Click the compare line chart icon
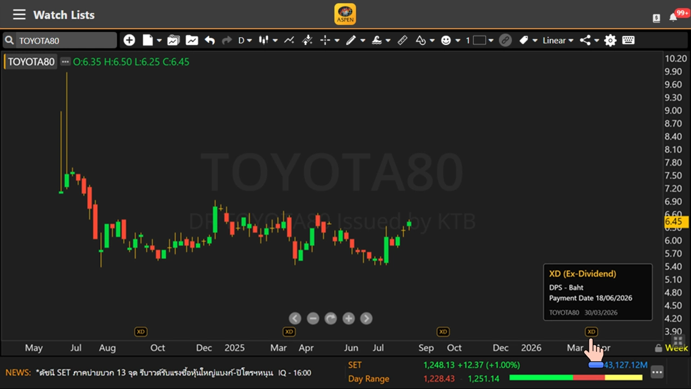The height and width of the screenshot is (389, 691). (x=289, y=40)
